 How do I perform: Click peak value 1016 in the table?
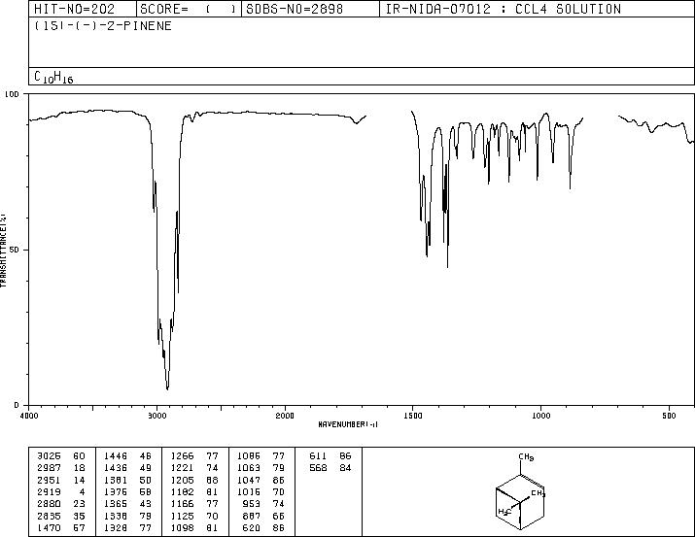[x=249, y=491]
